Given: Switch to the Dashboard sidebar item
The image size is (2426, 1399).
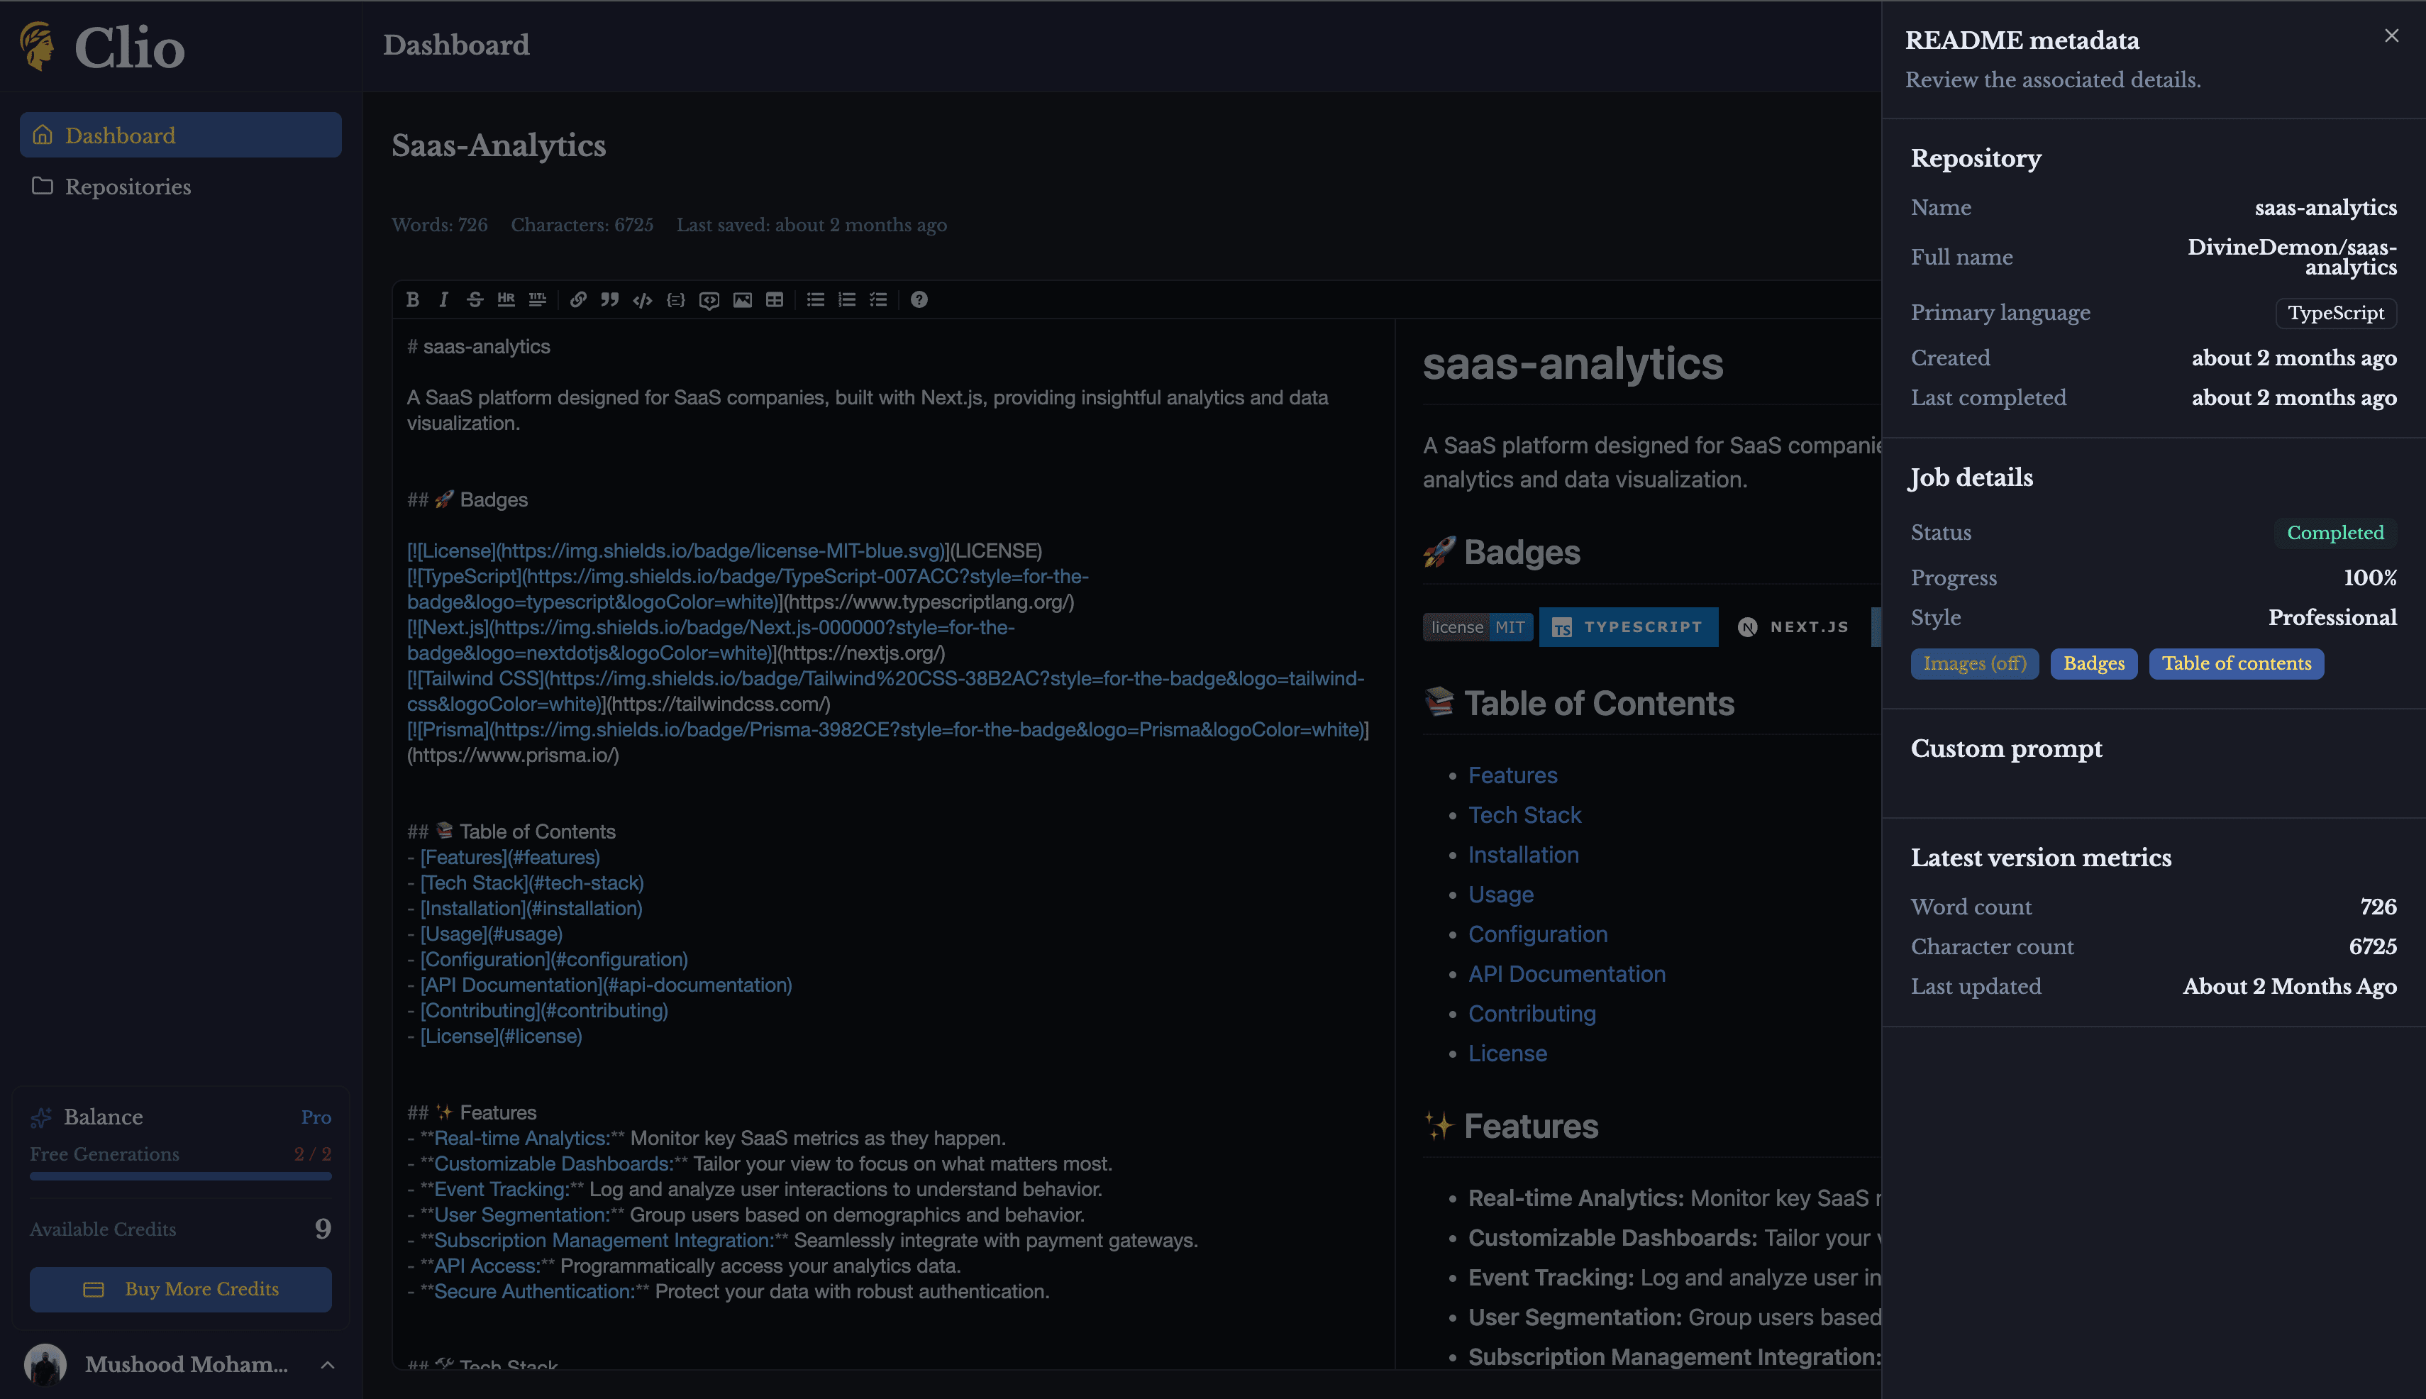Looking at the screenshot, I should point(118,135).
